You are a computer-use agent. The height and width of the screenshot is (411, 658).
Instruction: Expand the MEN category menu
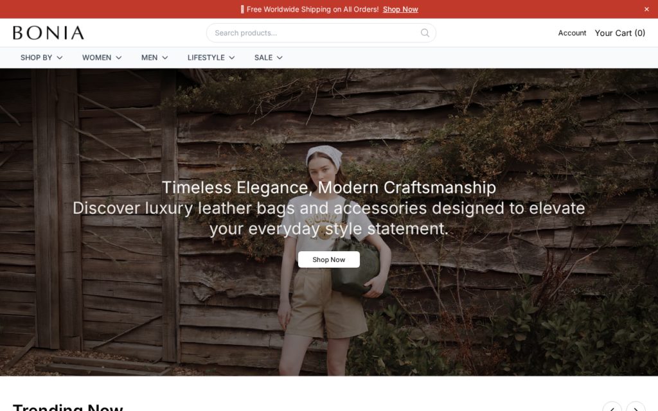point(154,57)
